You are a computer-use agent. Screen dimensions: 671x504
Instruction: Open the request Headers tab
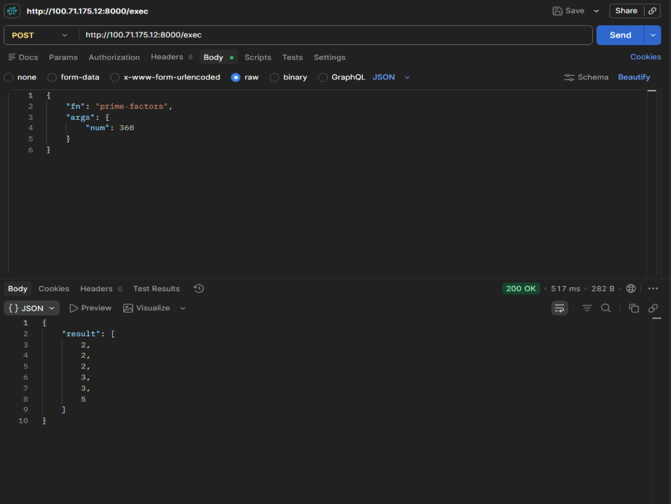pyautogui.click(x=171, y=57)
